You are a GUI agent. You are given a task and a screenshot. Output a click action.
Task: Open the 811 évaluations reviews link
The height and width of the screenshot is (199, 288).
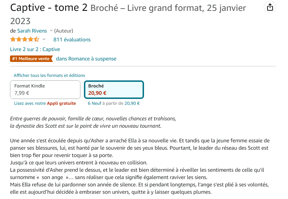tap(72, 40)
